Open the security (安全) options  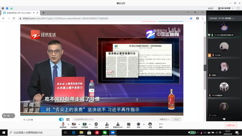tap(96, 124)
